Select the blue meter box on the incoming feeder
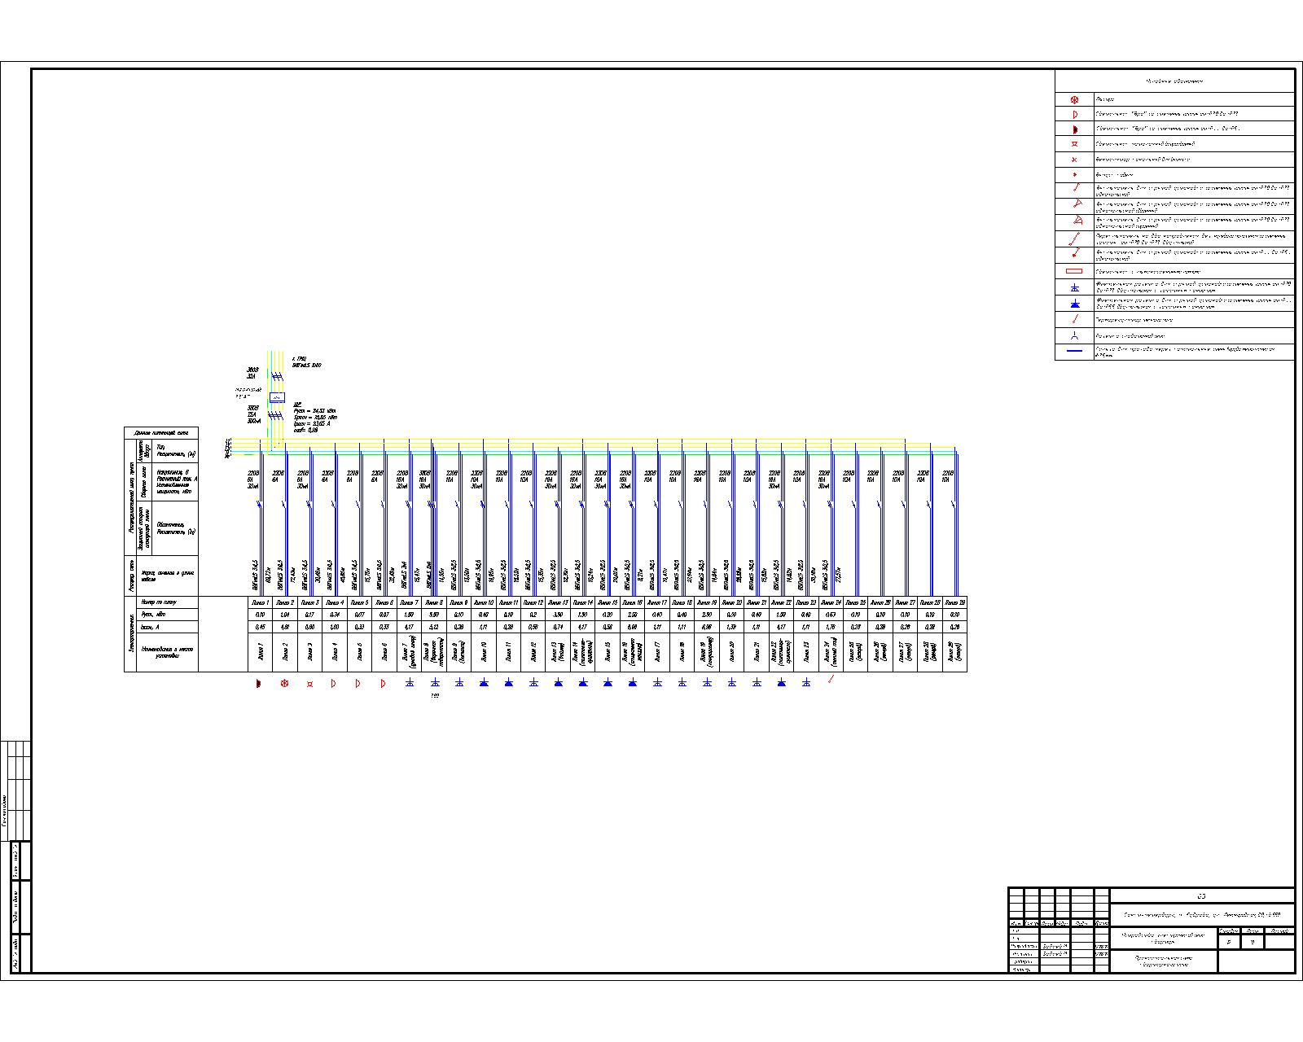The height and width of the screenshot is (1042, 1303). pos(277,397)
